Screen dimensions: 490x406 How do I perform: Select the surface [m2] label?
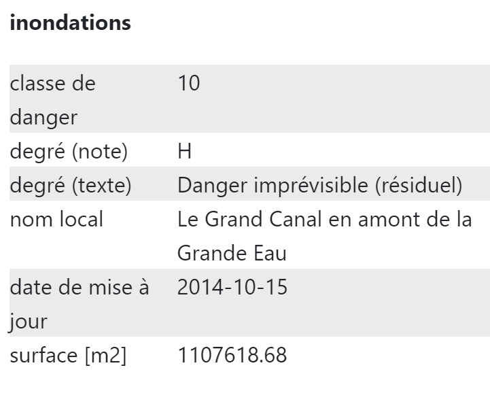coord(68,355)
